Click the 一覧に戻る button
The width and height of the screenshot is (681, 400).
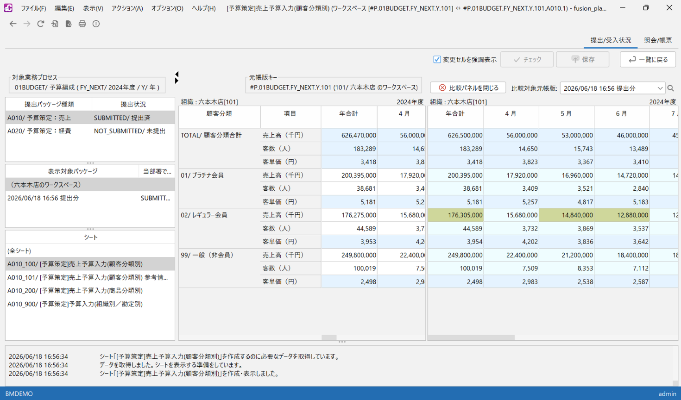(648, 59)
